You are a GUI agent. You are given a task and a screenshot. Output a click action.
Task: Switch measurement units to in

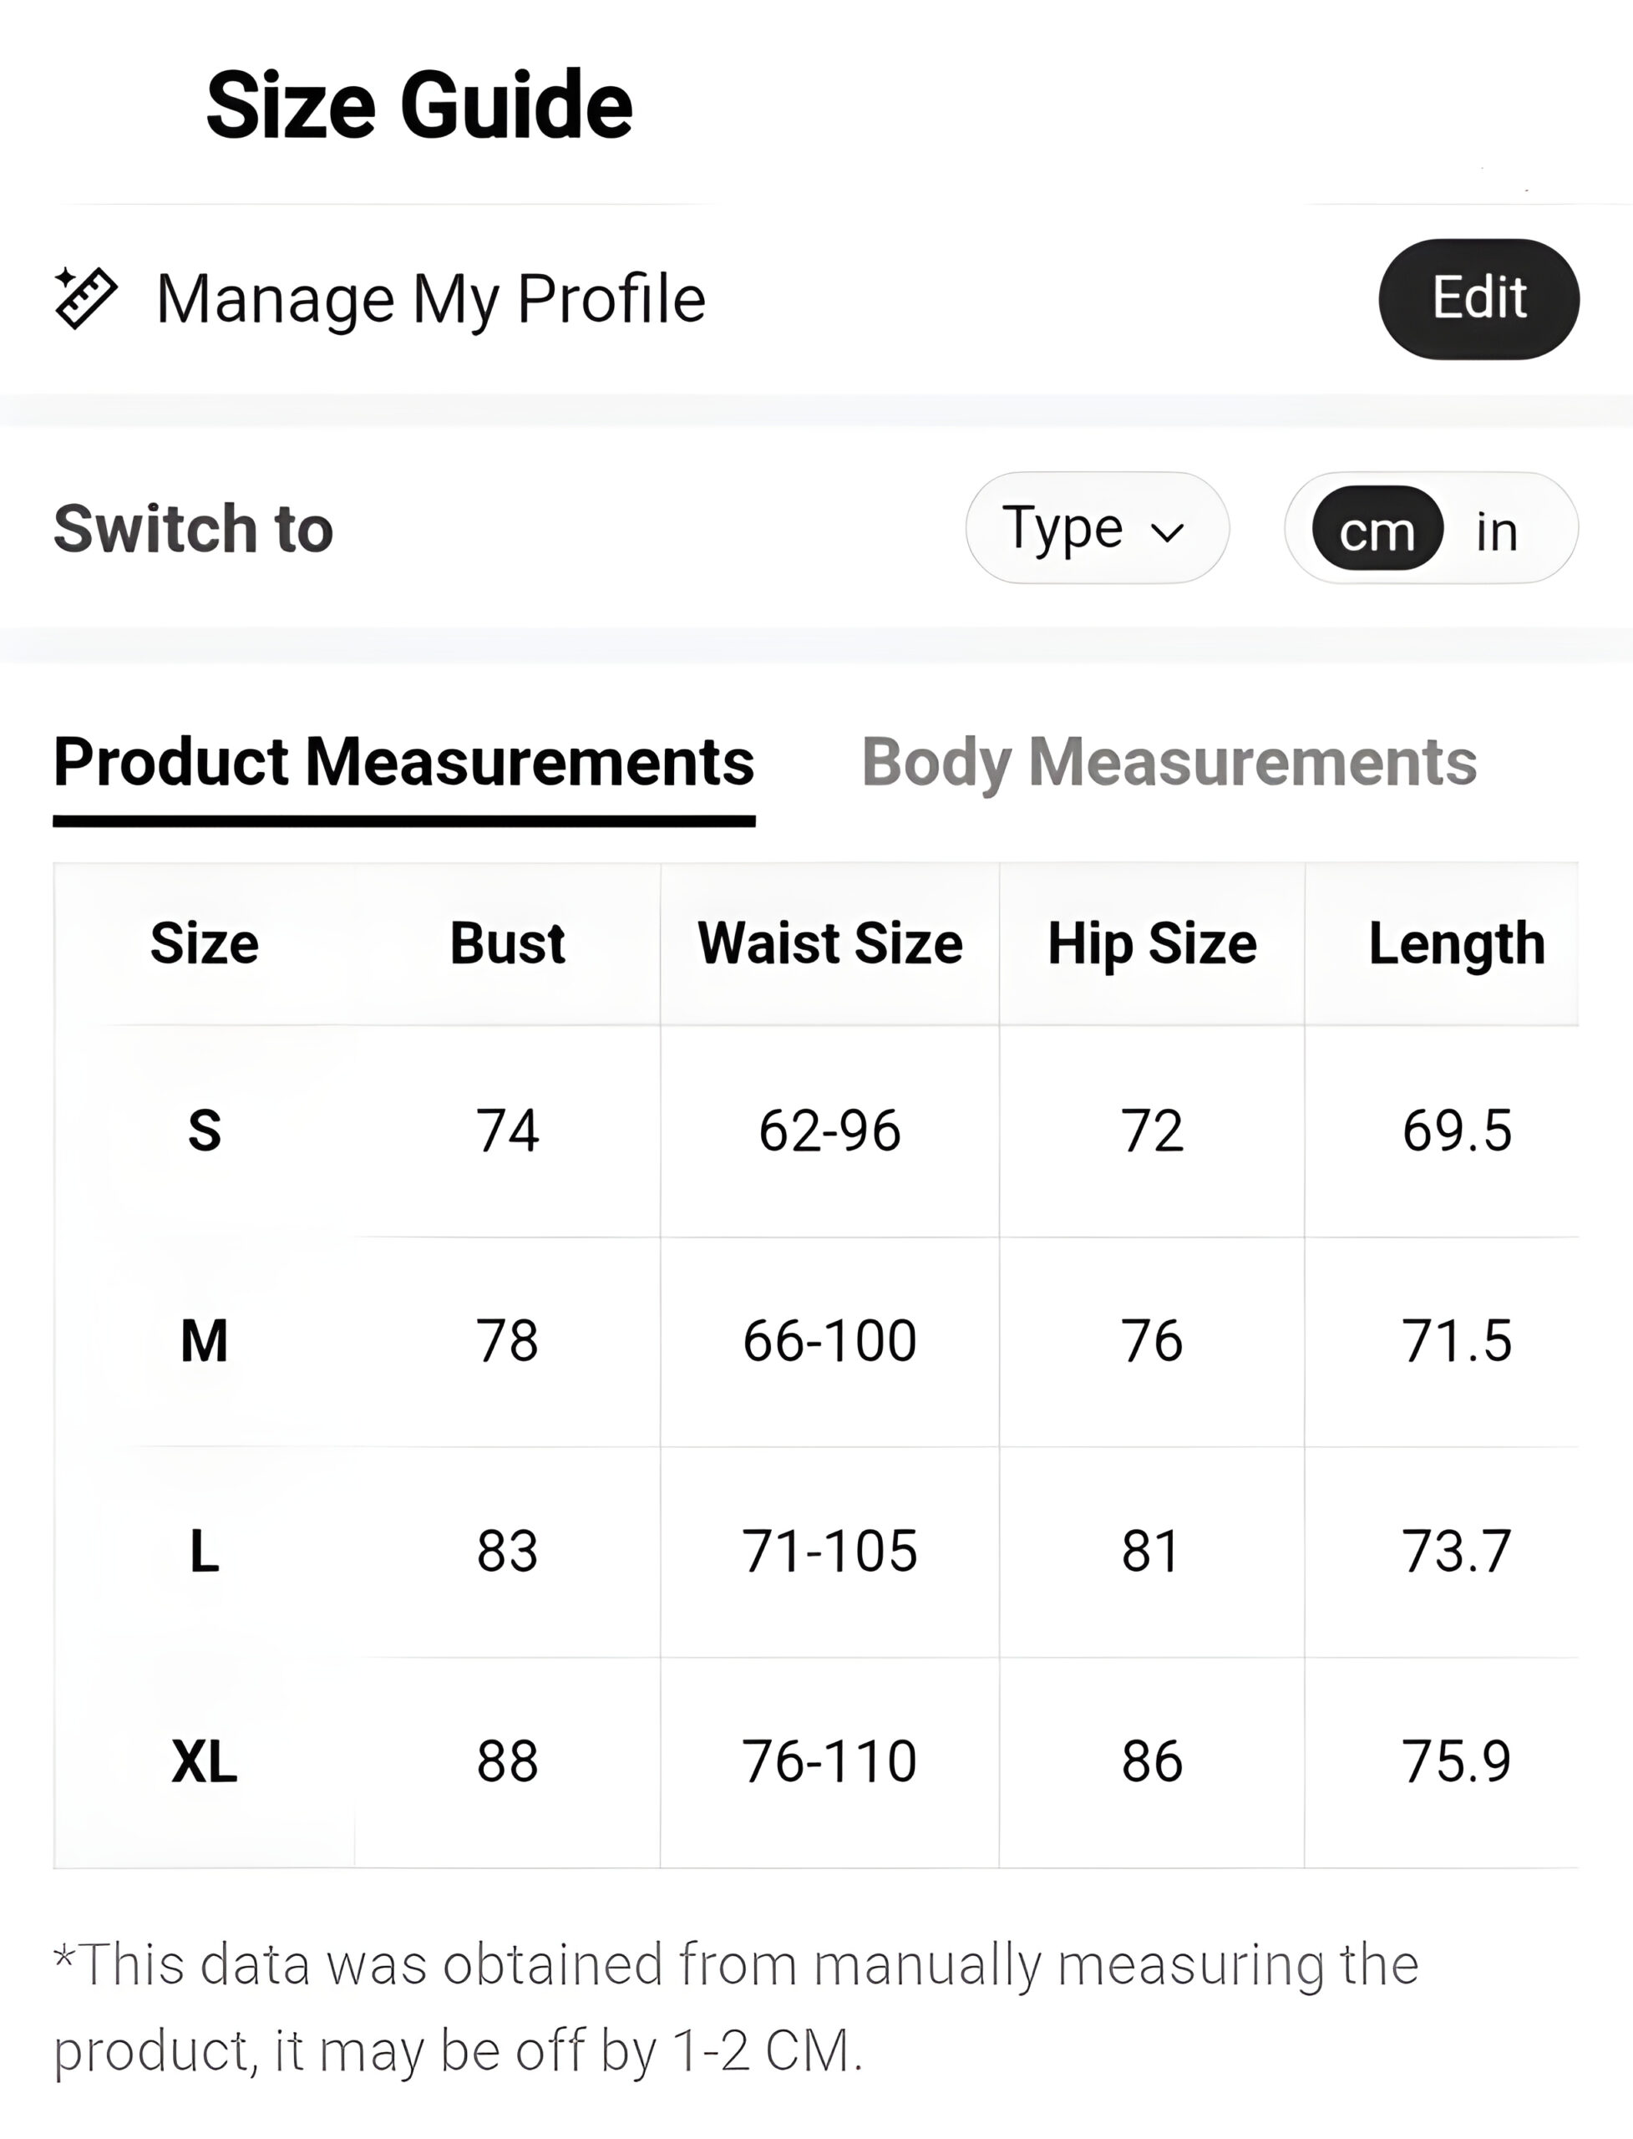click(x=1497, y=531)
